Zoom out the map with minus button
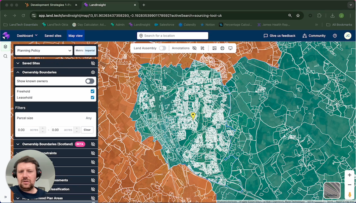This screenshot has width=356, height=203. point(349,185)
